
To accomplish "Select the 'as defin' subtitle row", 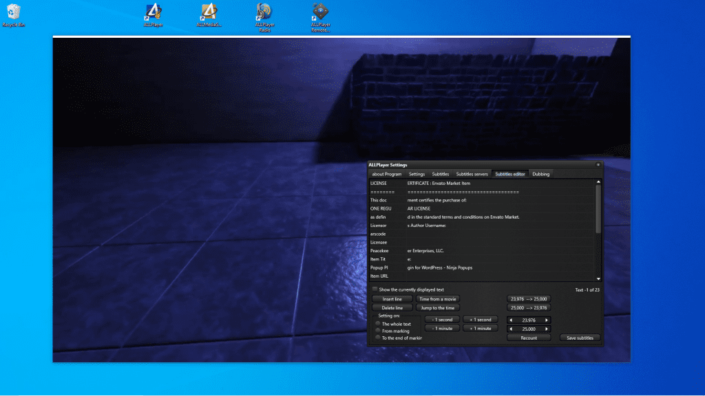I will coord(482,217).
